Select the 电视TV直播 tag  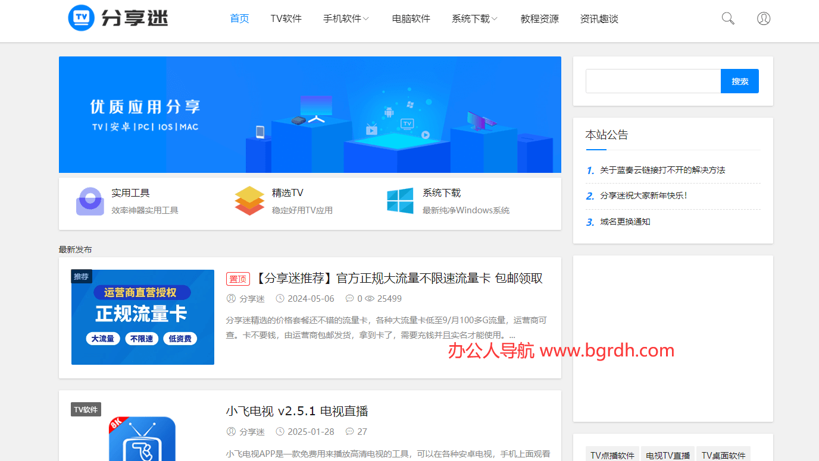point(668,455)
